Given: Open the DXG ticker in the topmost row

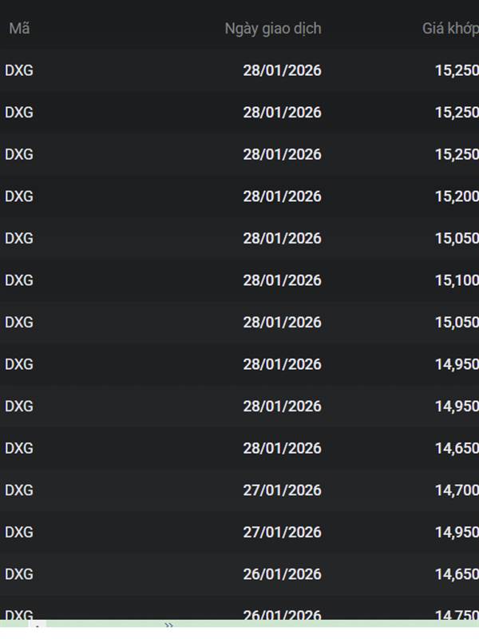Looking at the screenshot, I should (19, 70).
